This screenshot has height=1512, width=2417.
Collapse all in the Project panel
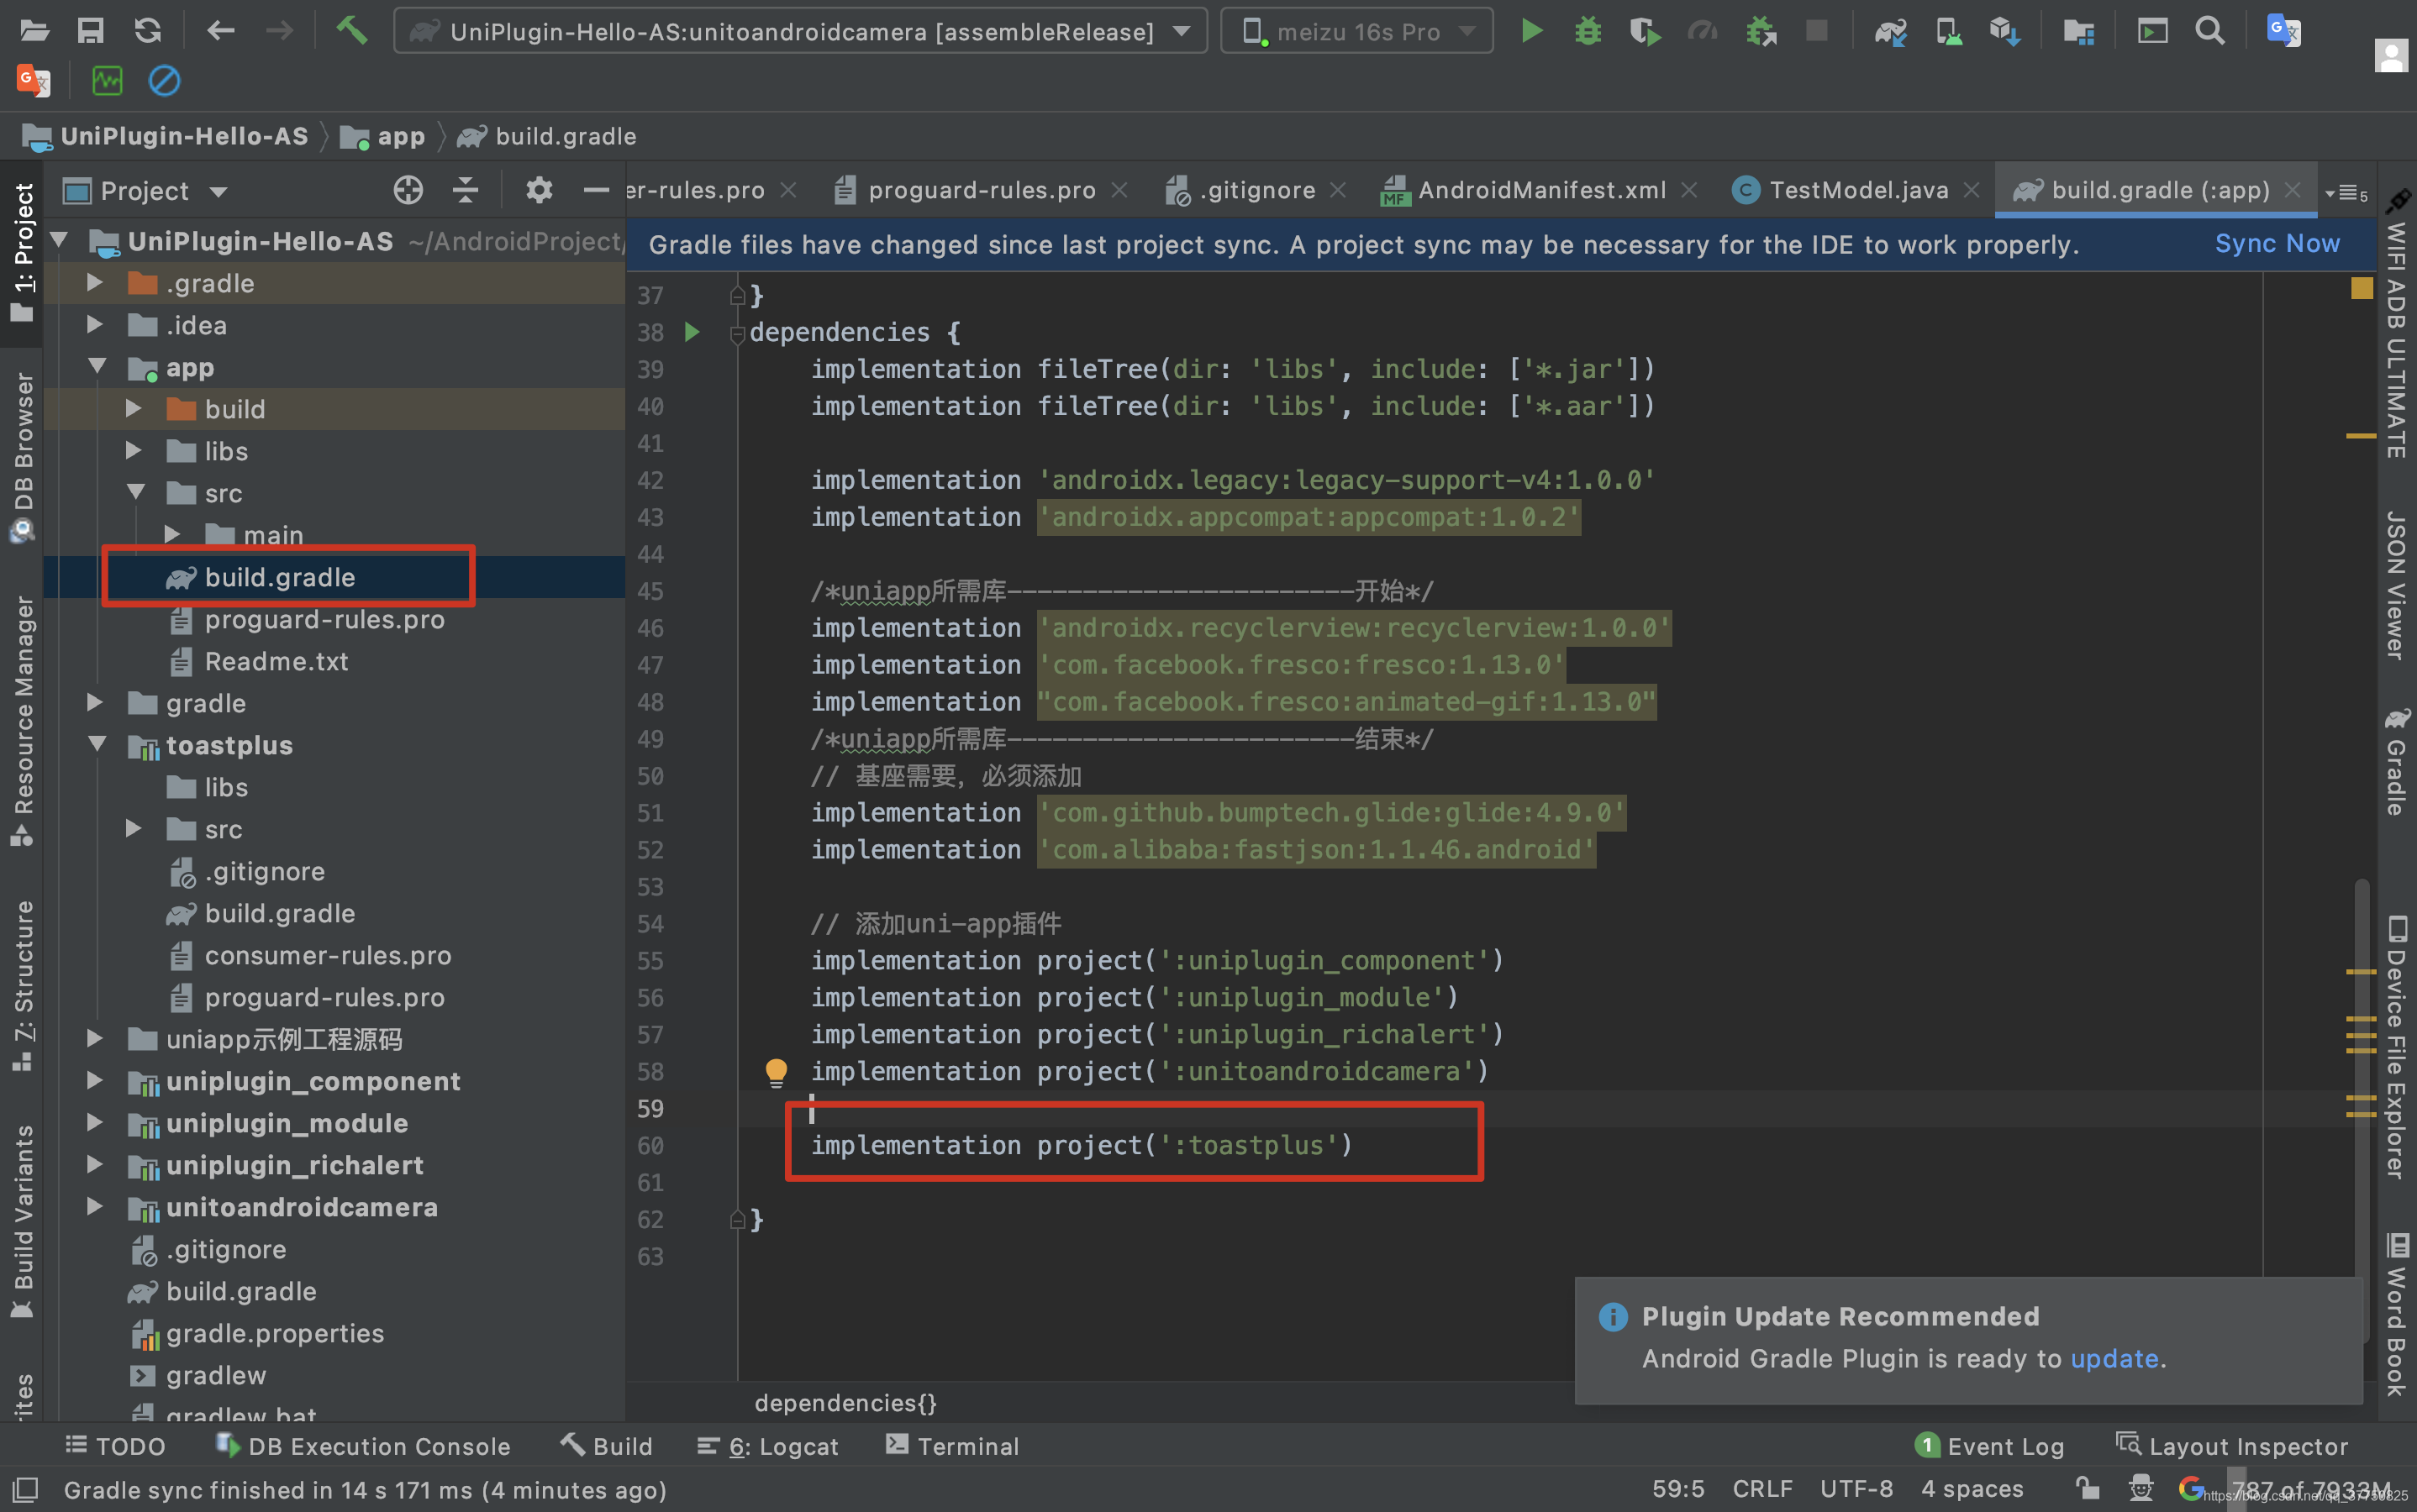click(x=466, y=190)
